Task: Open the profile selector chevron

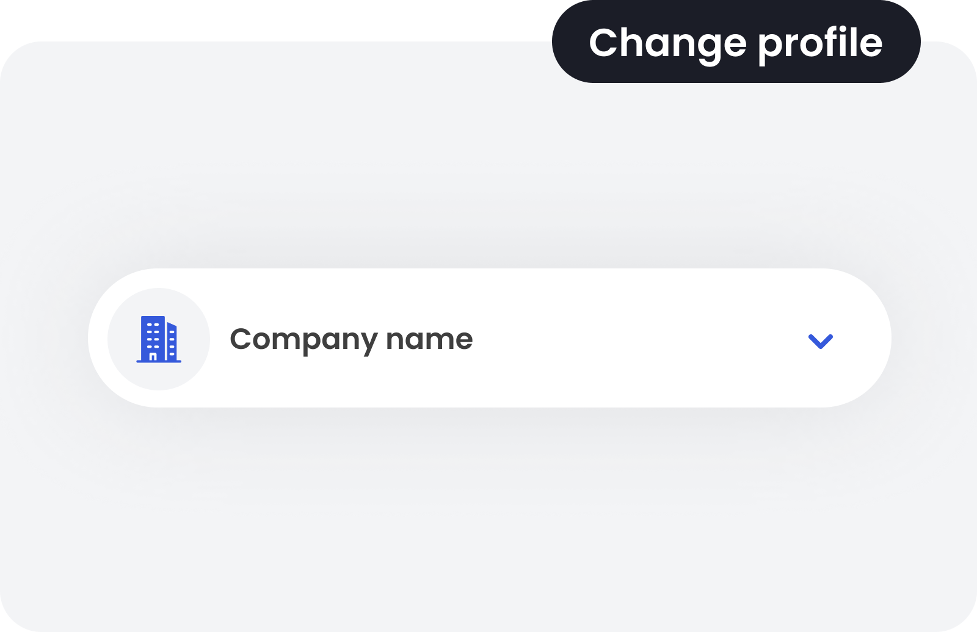Action: pos(820,341)
